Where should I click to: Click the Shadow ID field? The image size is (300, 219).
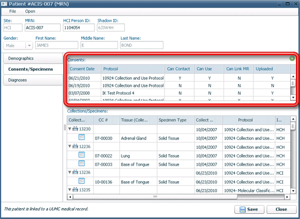coord(111,28)
